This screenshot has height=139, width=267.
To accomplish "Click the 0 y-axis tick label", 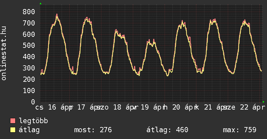I will [33, 102].
